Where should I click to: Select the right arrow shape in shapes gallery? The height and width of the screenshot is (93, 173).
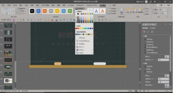[x=14, y=11]
